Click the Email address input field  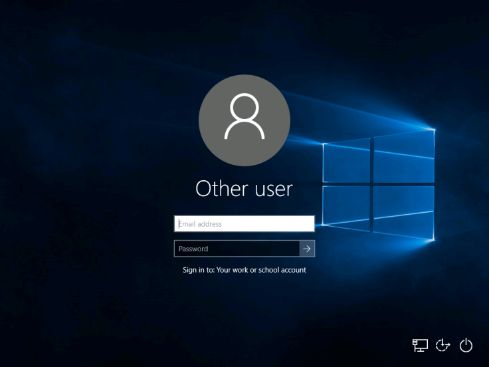tap(244, 224)
